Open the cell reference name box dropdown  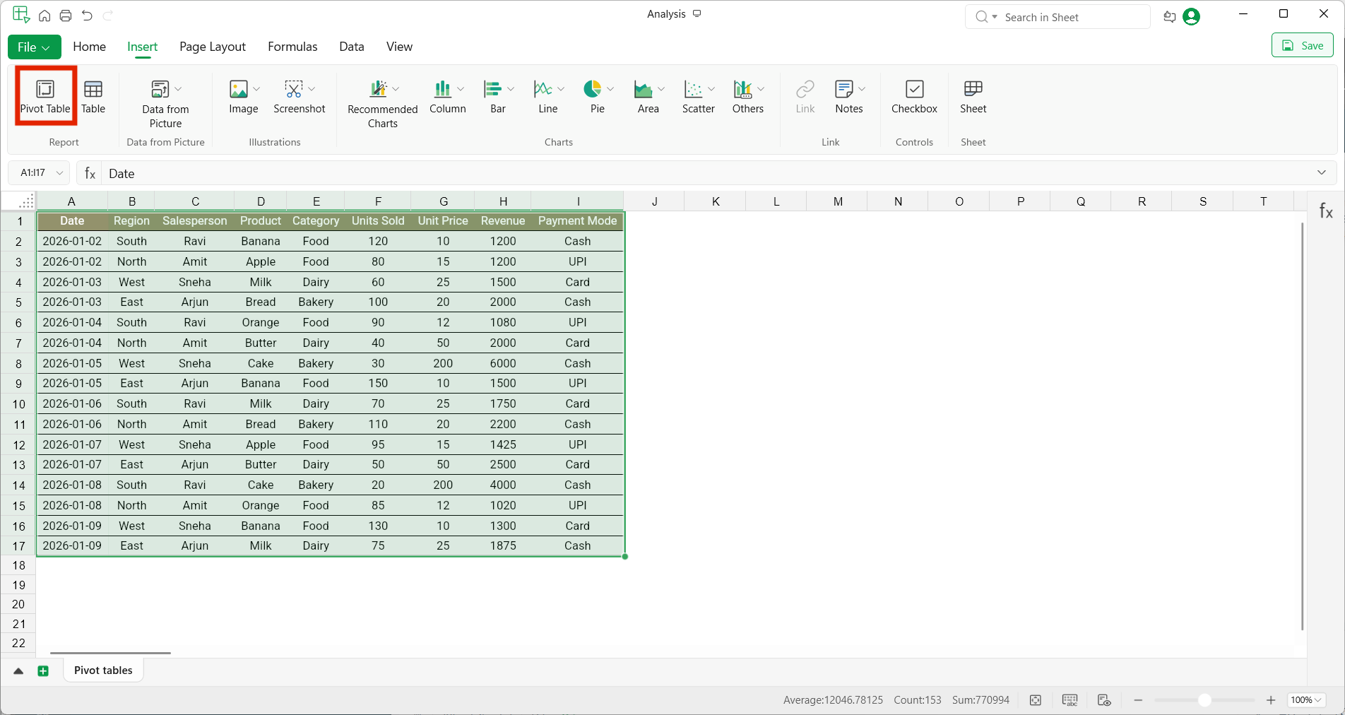(x=60, y=173)
